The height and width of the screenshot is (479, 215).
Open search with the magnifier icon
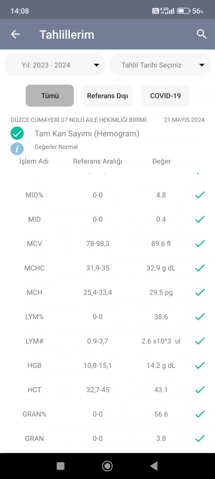point(202,34)
